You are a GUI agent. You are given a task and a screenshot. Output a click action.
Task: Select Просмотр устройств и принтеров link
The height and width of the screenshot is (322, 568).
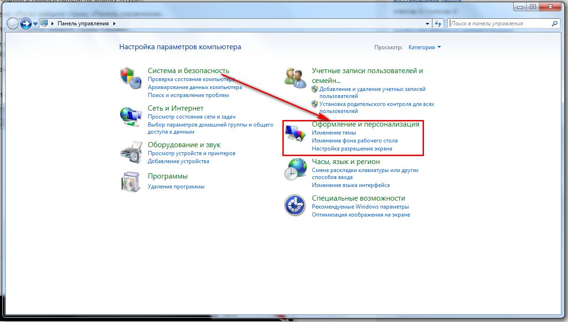pyautogui.click(x=191, y=153)
